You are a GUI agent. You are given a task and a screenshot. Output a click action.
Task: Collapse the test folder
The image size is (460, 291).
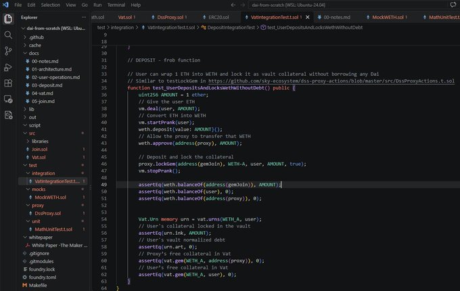[x=53, y=165]
